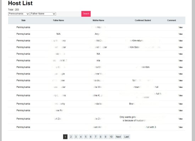This screenshot has height=141, width=195.
Task: Open View link in row with mother n/a
Action: click(180, 61)
